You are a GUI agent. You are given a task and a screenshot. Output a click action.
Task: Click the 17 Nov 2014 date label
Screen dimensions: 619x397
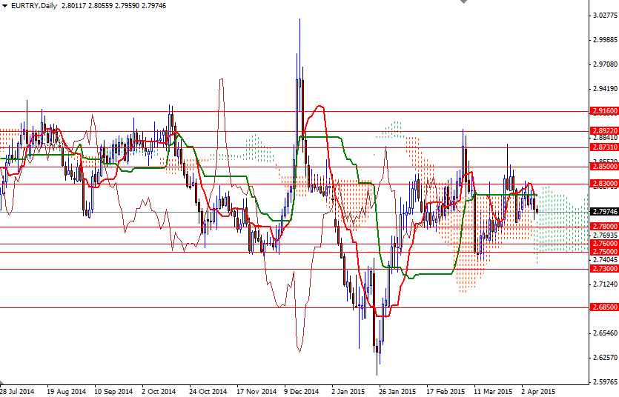(x=256, y=392)
